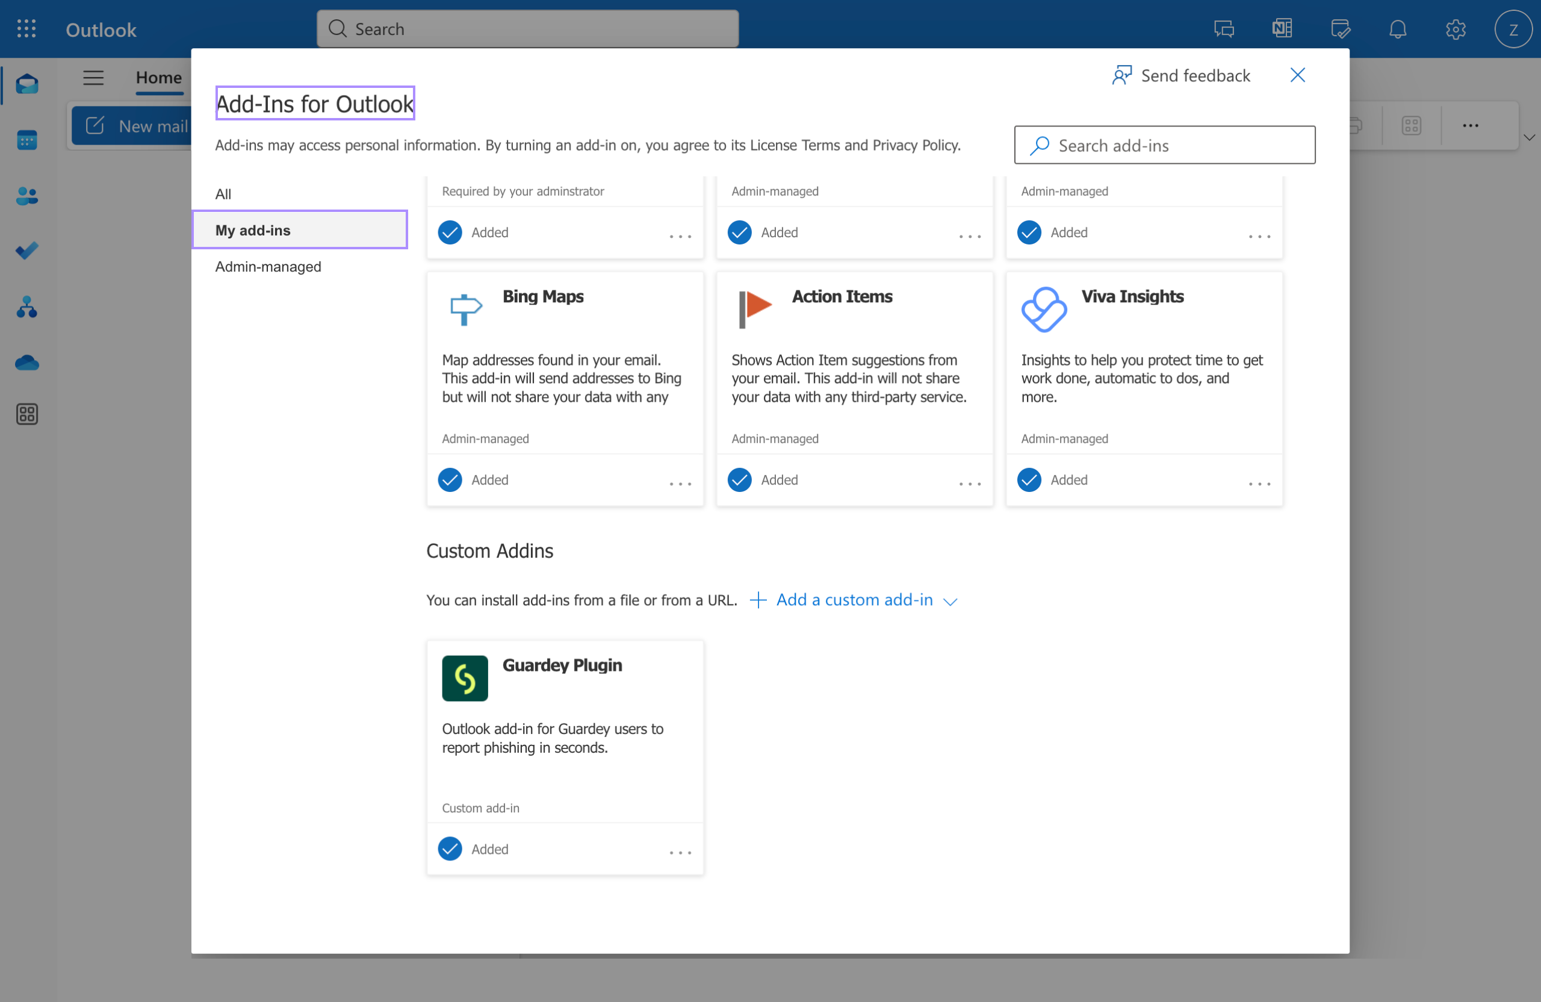Select the Admin-managed category

[x=268, y=267]
